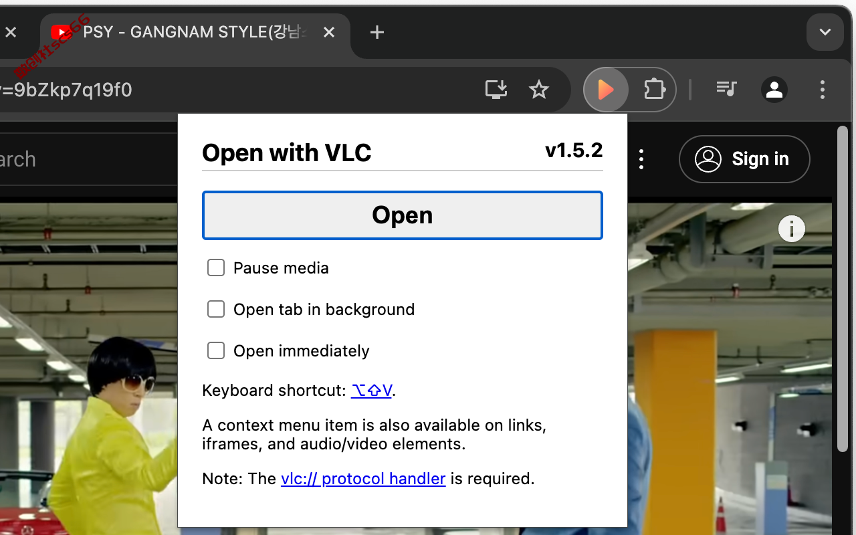The width and height of the screenshot is (856, 535).
Task: Enable Open immediately checkbox
Action: click(215, 350)
